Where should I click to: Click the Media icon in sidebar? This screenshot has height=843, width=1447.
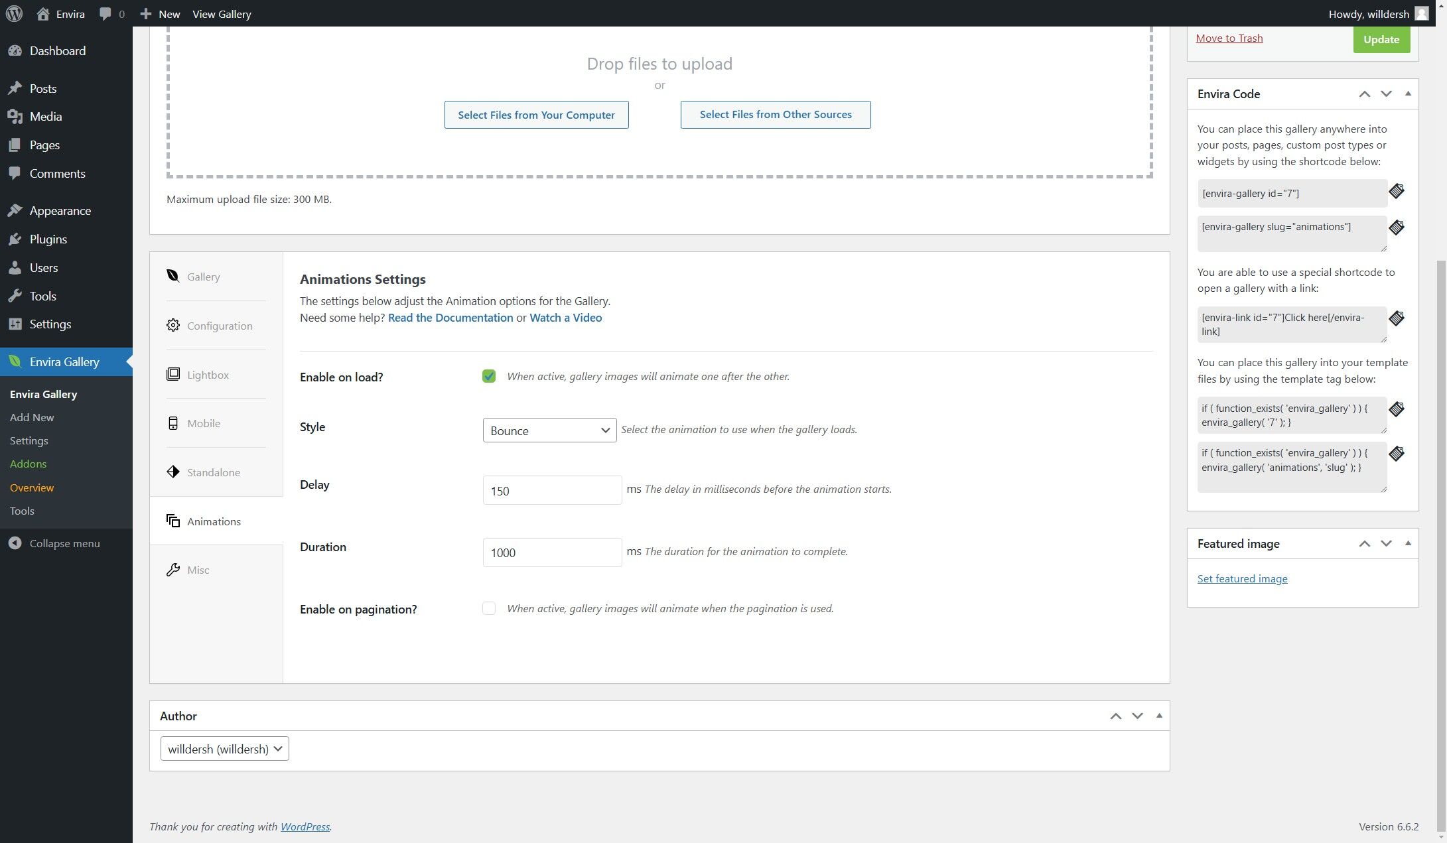coord(15,117)
